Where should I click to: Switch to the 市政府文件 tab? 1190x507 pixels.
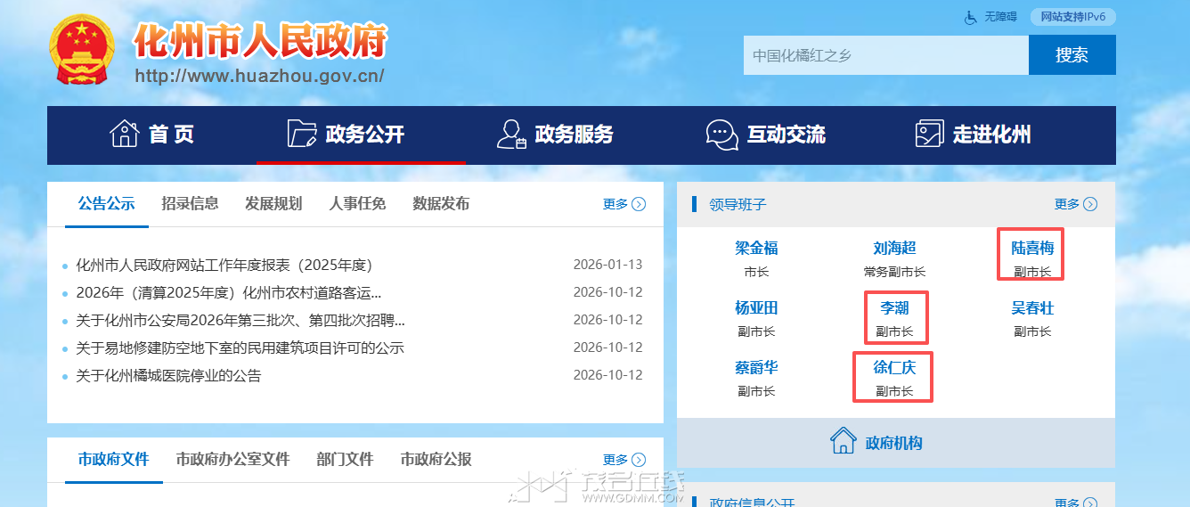(113, 460)
